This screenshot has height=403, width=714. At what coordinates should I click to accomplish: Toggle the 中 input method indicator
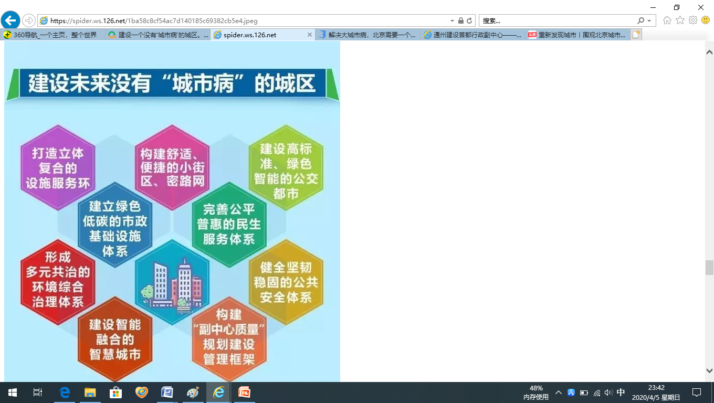(x=621, y=393)
